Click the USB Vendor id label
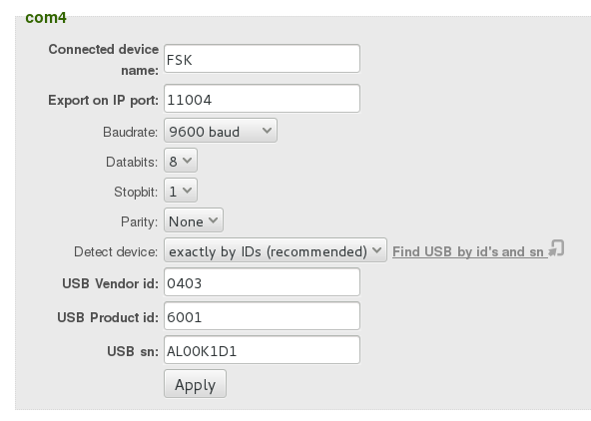The width and height of the screenshot is (591, 421). tap(110, 283)
